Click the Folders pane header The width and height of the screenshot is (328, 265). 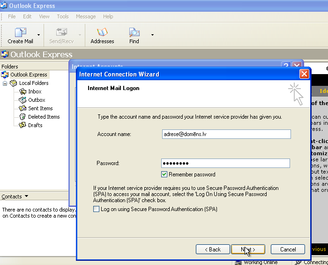(x=34, y=67)
